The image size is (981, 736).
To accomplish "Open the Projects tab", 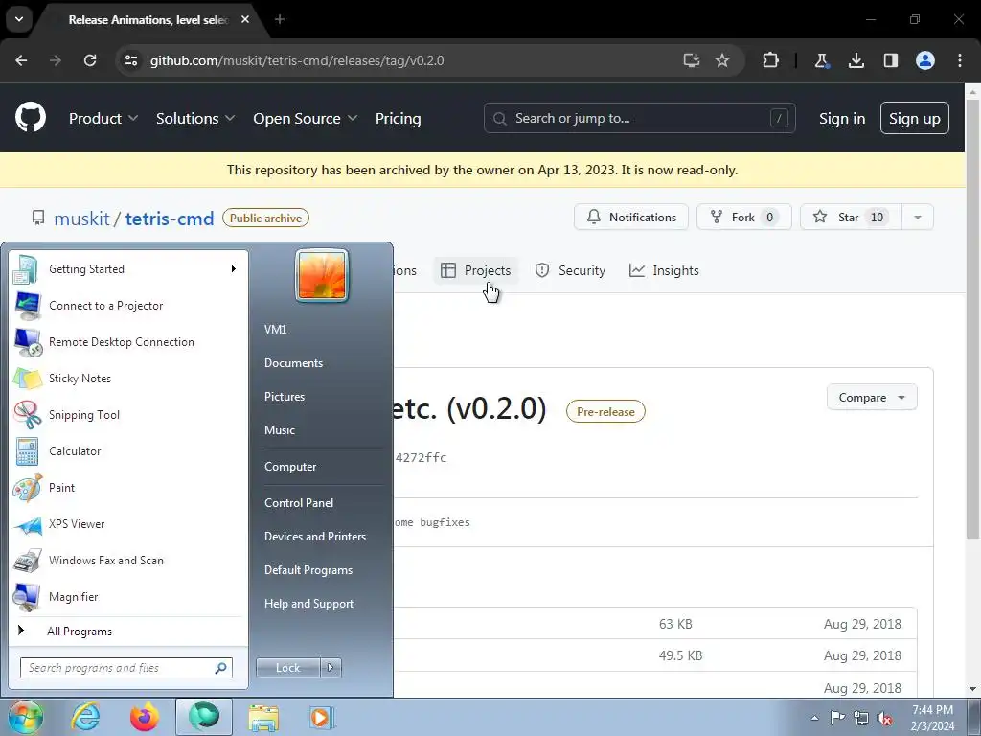I will pos(476,270).
